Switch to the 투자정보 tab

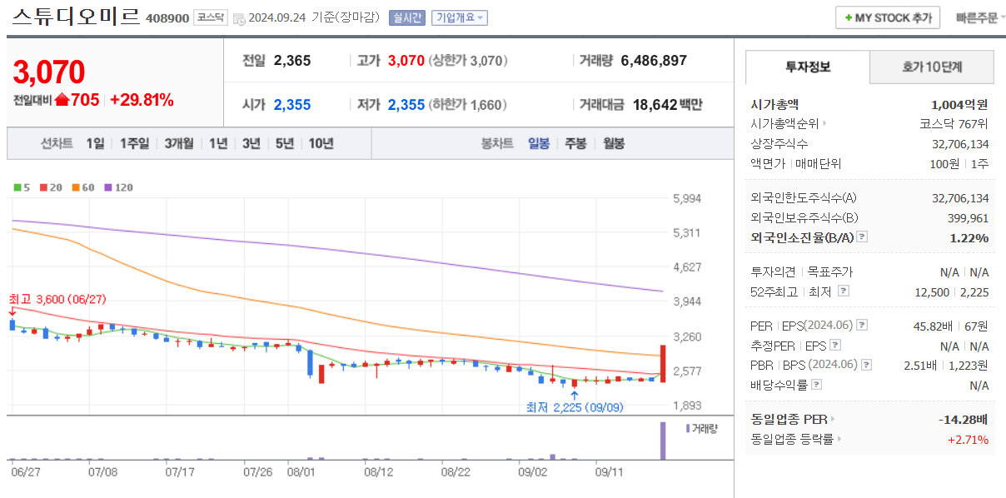point(808,67)
